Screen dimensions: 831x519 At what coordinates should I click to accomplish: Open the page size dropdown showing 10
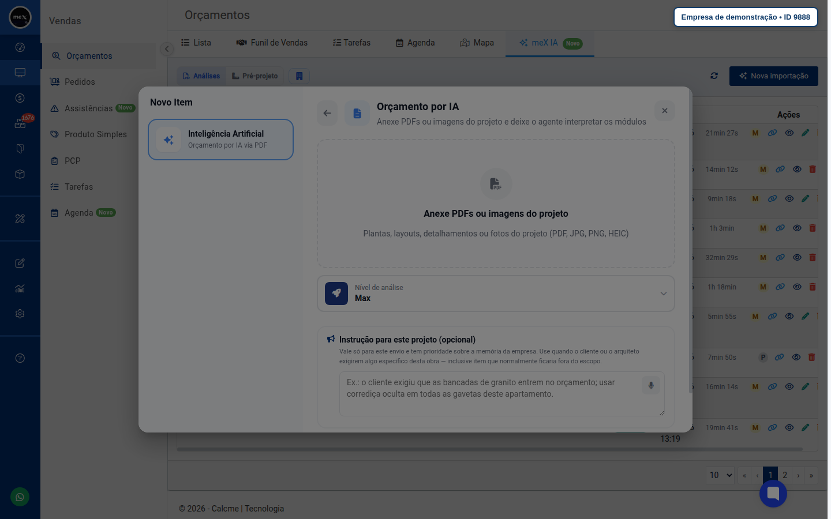point(720,475)
